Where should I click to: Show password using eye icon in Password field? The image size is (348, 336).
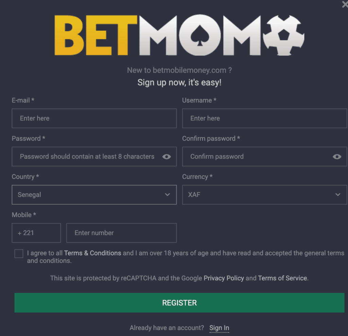tap(167, 157)
